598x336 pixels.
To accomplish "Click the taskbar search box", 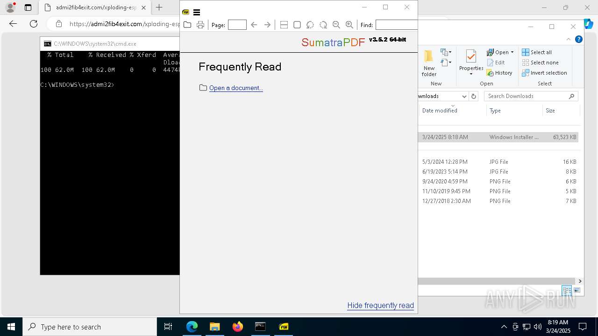I will [90, 327].
